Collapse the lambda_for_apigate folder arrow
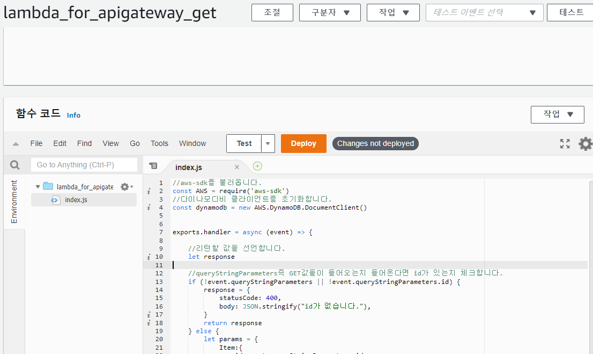593x354 pixels. 38,187
